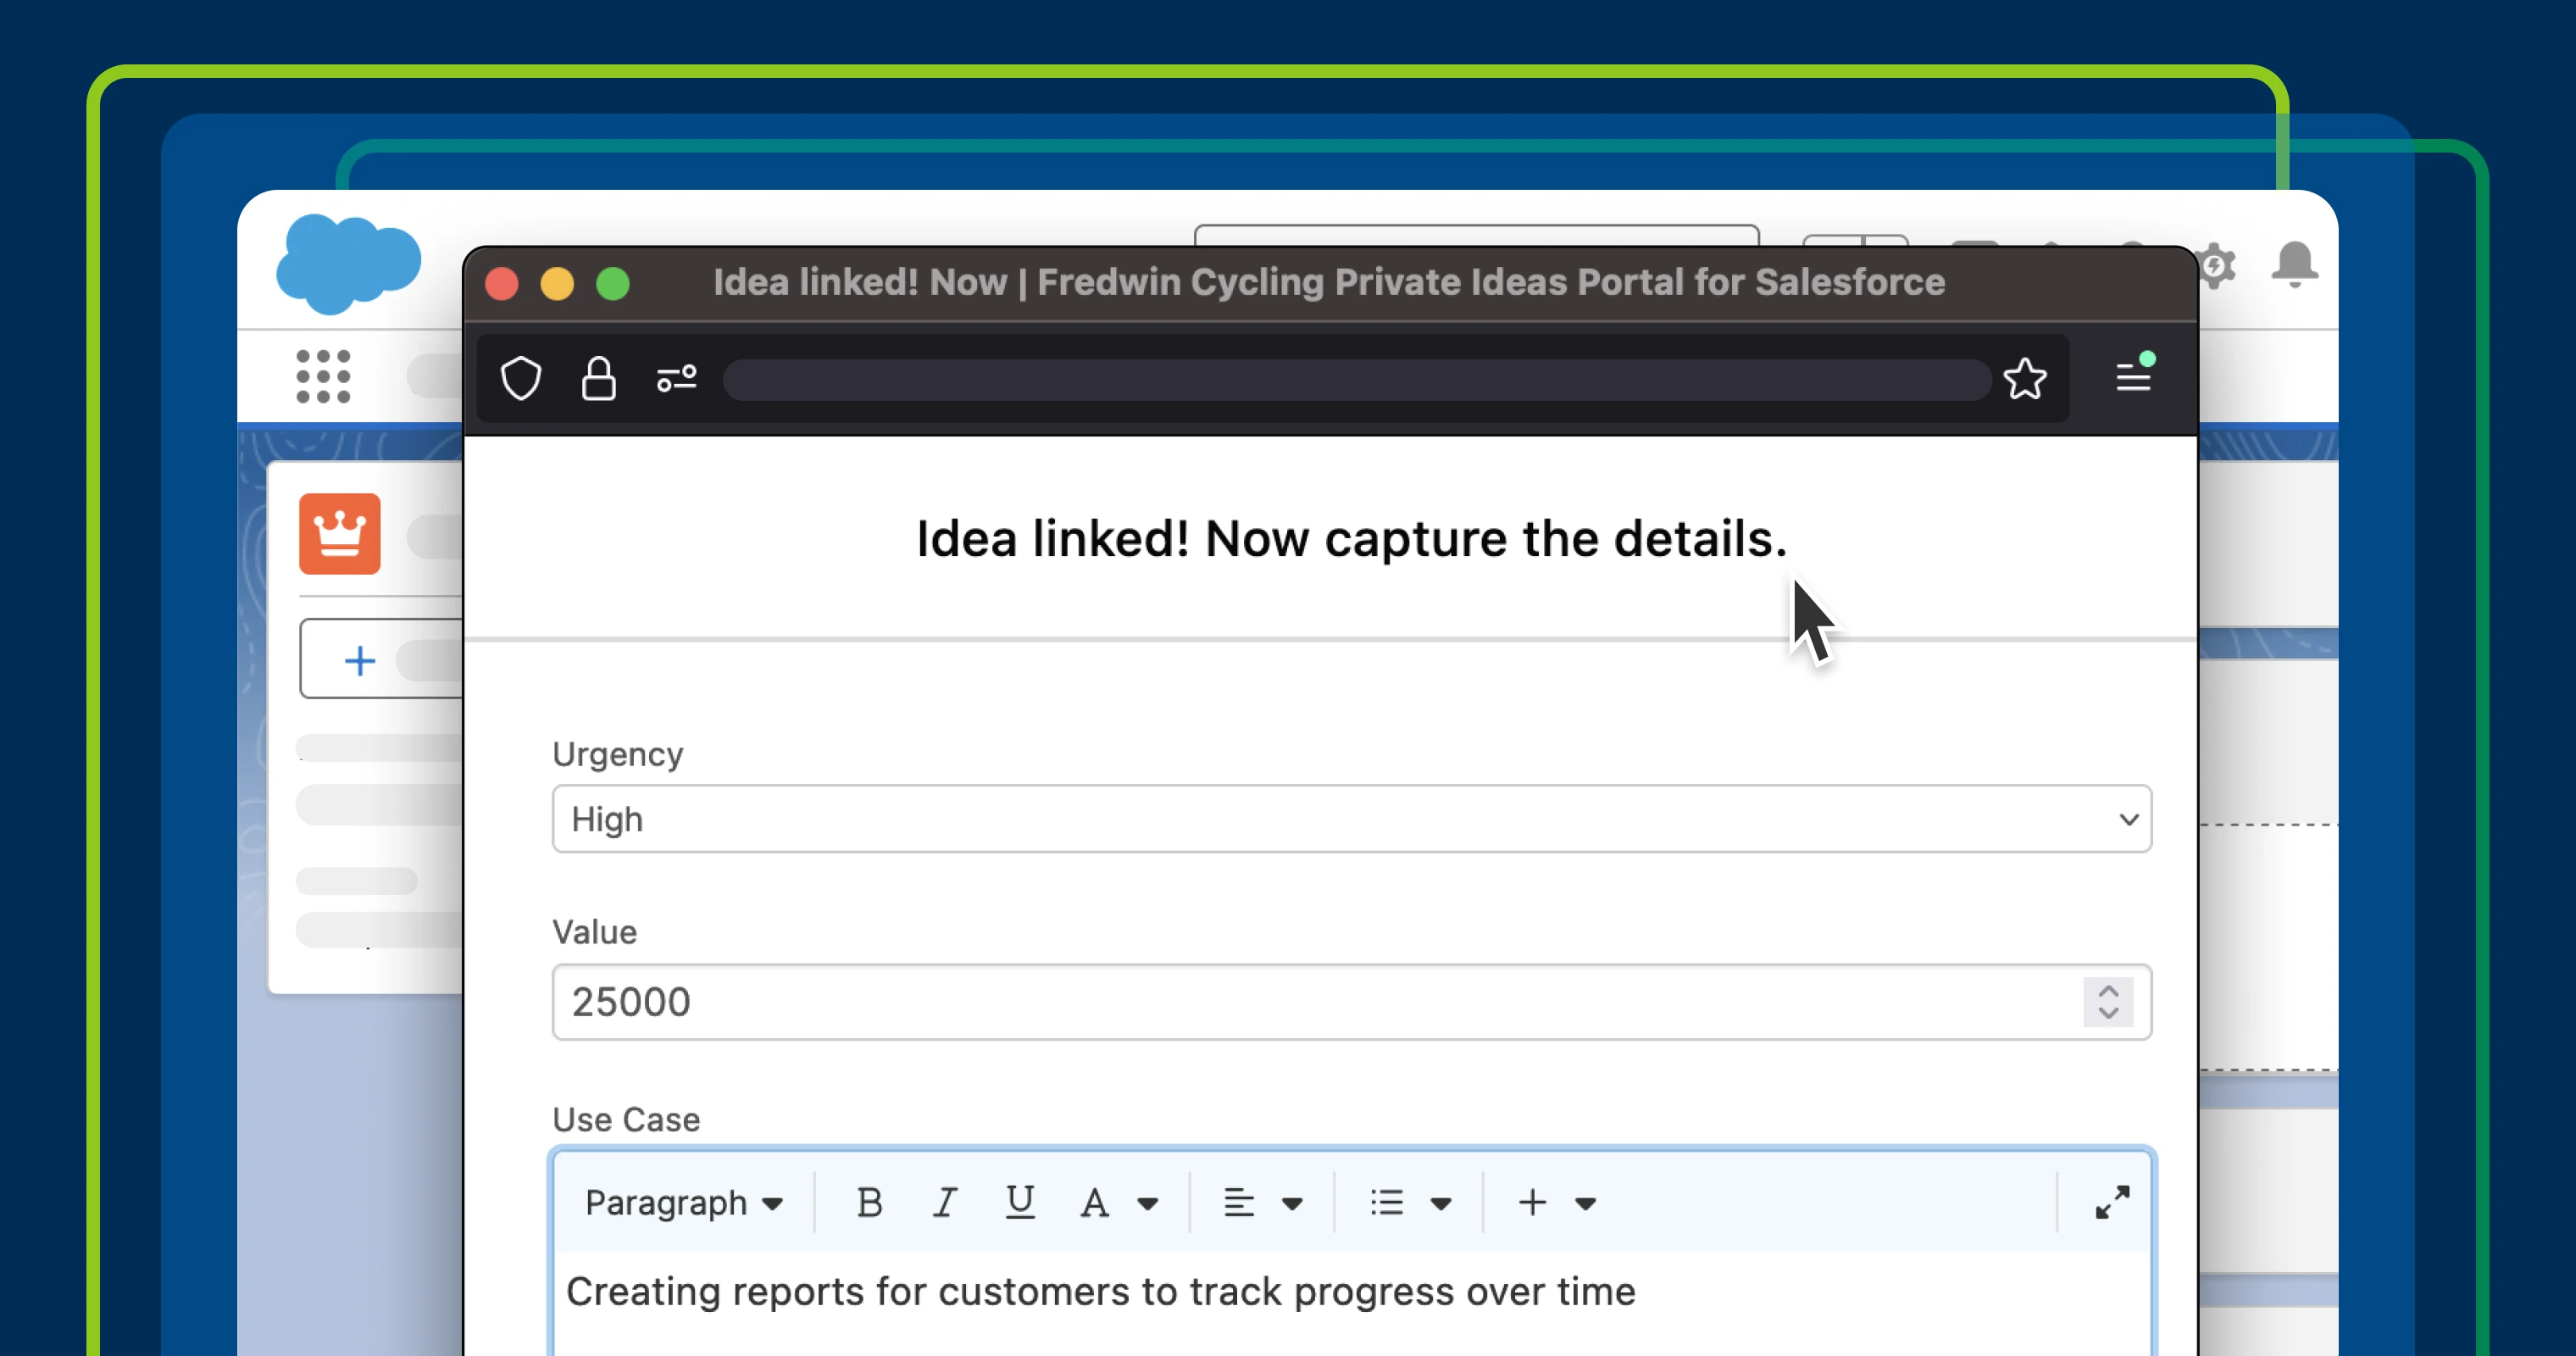Click the Italic formatting icon
Screen dimensions: 2576x1356
coord(944,1202)
